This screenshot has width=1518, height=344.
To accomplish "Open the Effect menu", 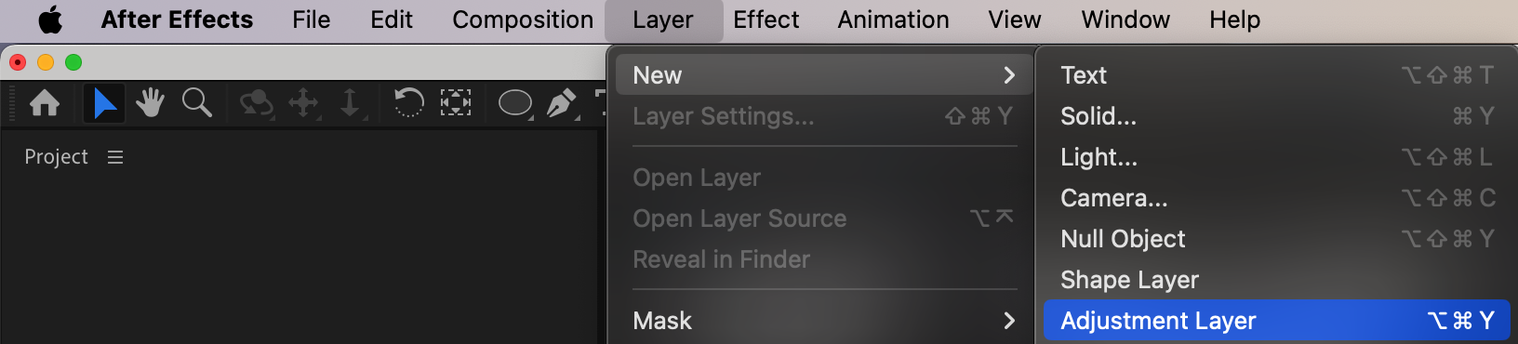I will point(766,20).
